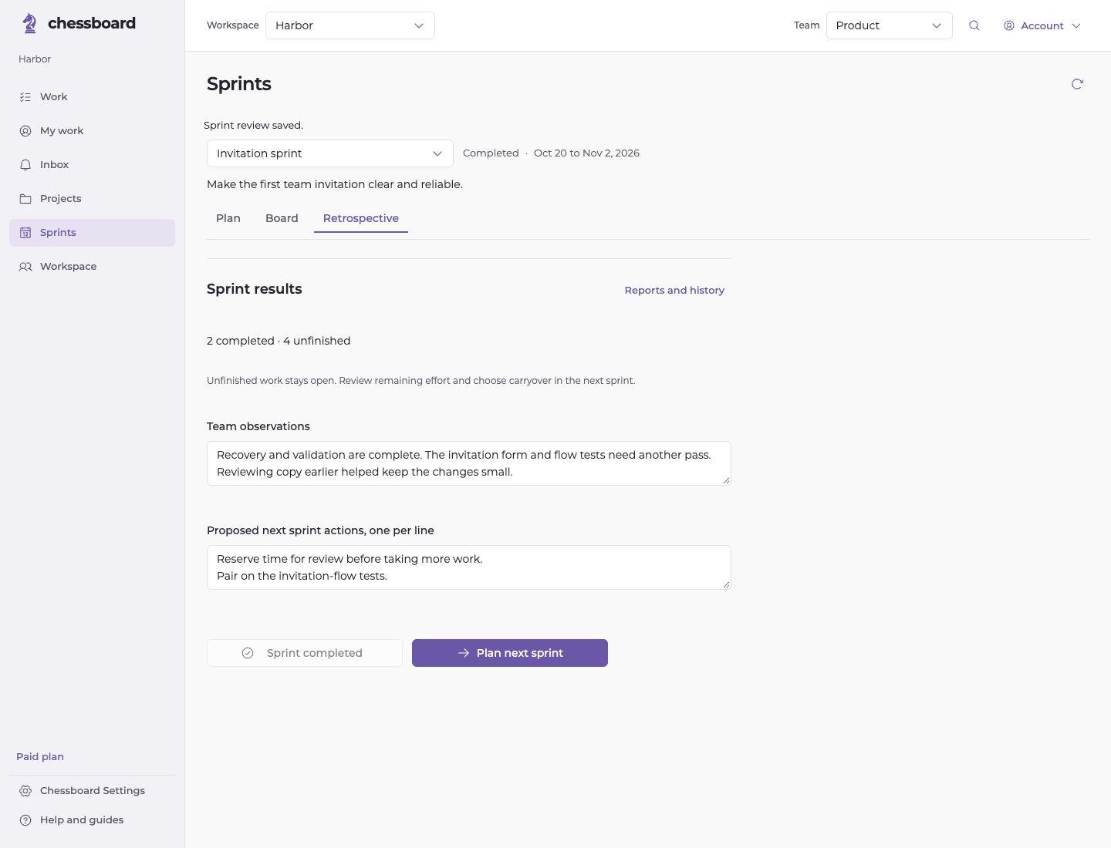Click the Plan next sprint button

(510, 653)
